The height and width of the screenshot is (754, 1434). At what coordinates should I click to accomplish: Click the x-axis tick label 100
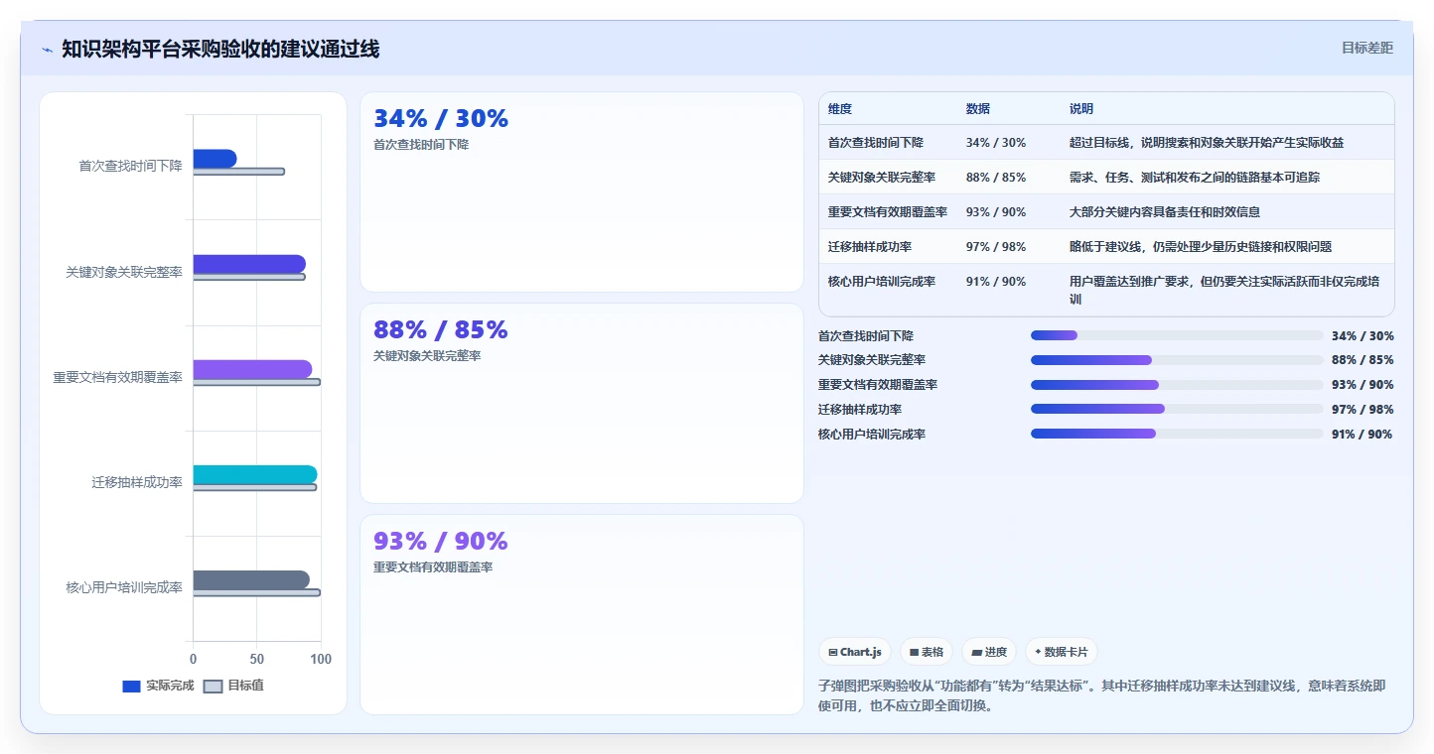coord(320,659)
